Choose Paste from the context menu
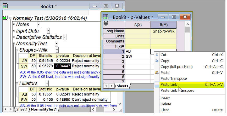 tap(189, 73)
